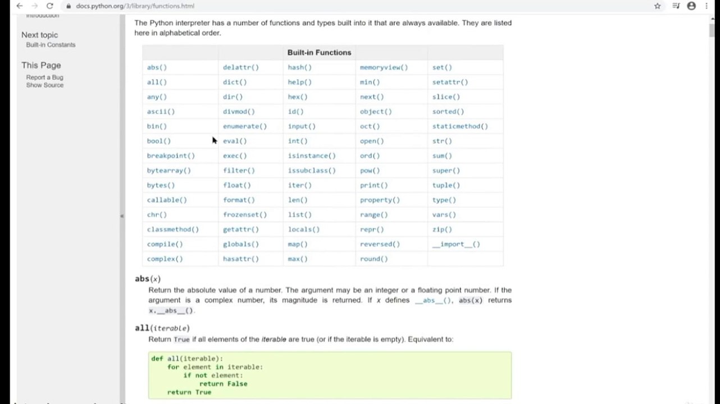The height and width of the screenshot is (404, 720).
Task: Open the print() function link
Action: (374, 185)
